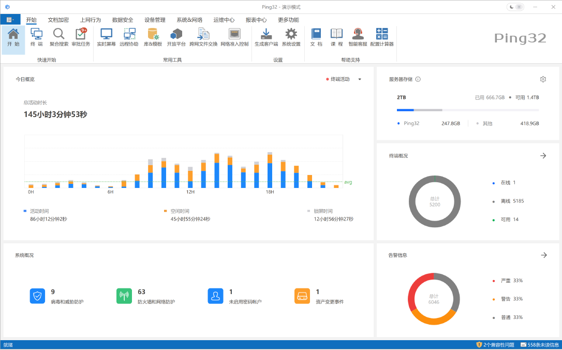Toggle the 活动时间 series in the chart legend
Viewport: 562px width, 350px height.
tap(35, 211)
